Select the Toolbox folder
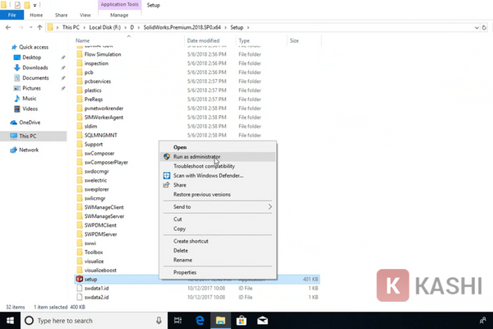This screenshot has height=329, width=493. (x=94, y=253)
